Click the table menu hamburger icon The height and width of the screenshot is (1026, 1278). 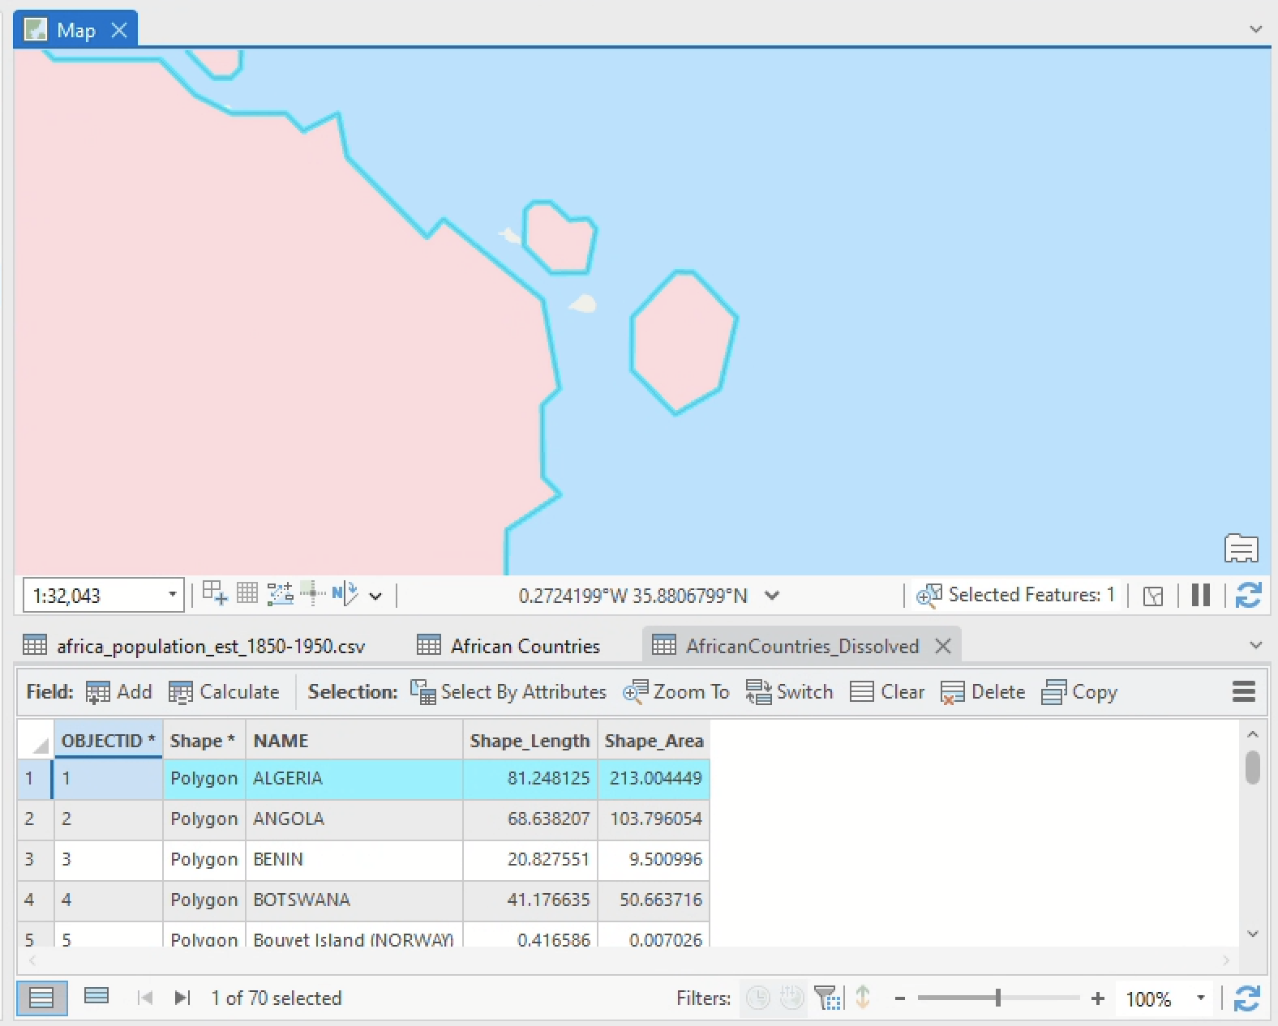point(1243,691)
